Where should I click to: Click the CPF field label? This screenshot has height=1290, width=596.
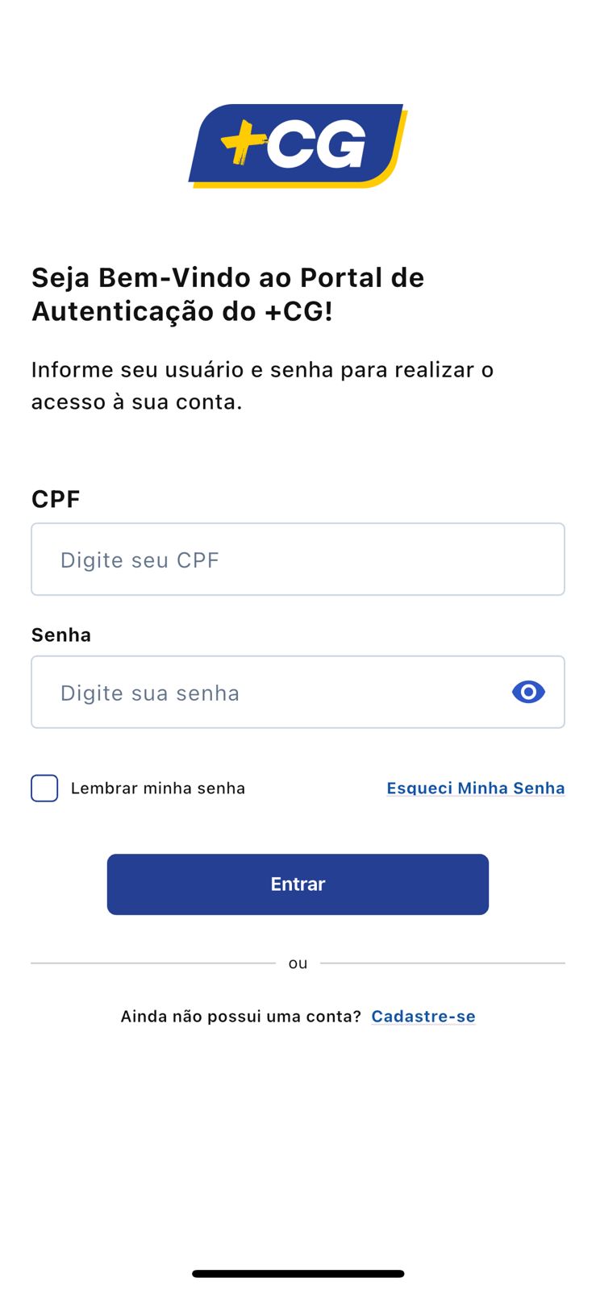[56, 499]
